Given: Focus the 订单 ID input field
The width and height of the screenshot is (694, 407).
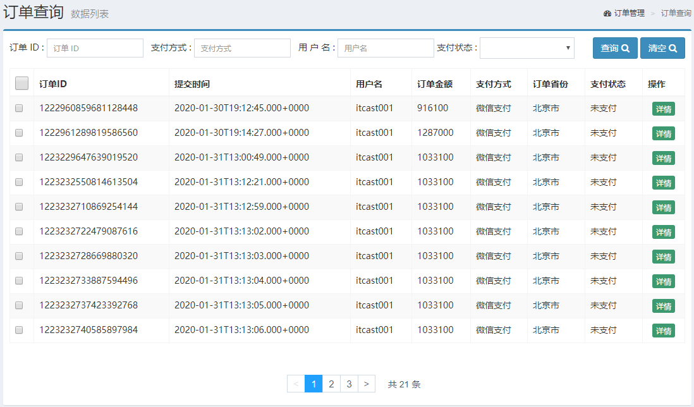Looking at the screenshot, I should pyautogui.click(x=95, y=48).
